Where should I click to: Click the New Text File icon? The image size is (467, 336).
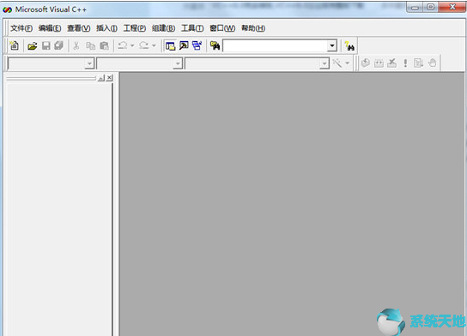pyautogui.click(x=14, y=45)
